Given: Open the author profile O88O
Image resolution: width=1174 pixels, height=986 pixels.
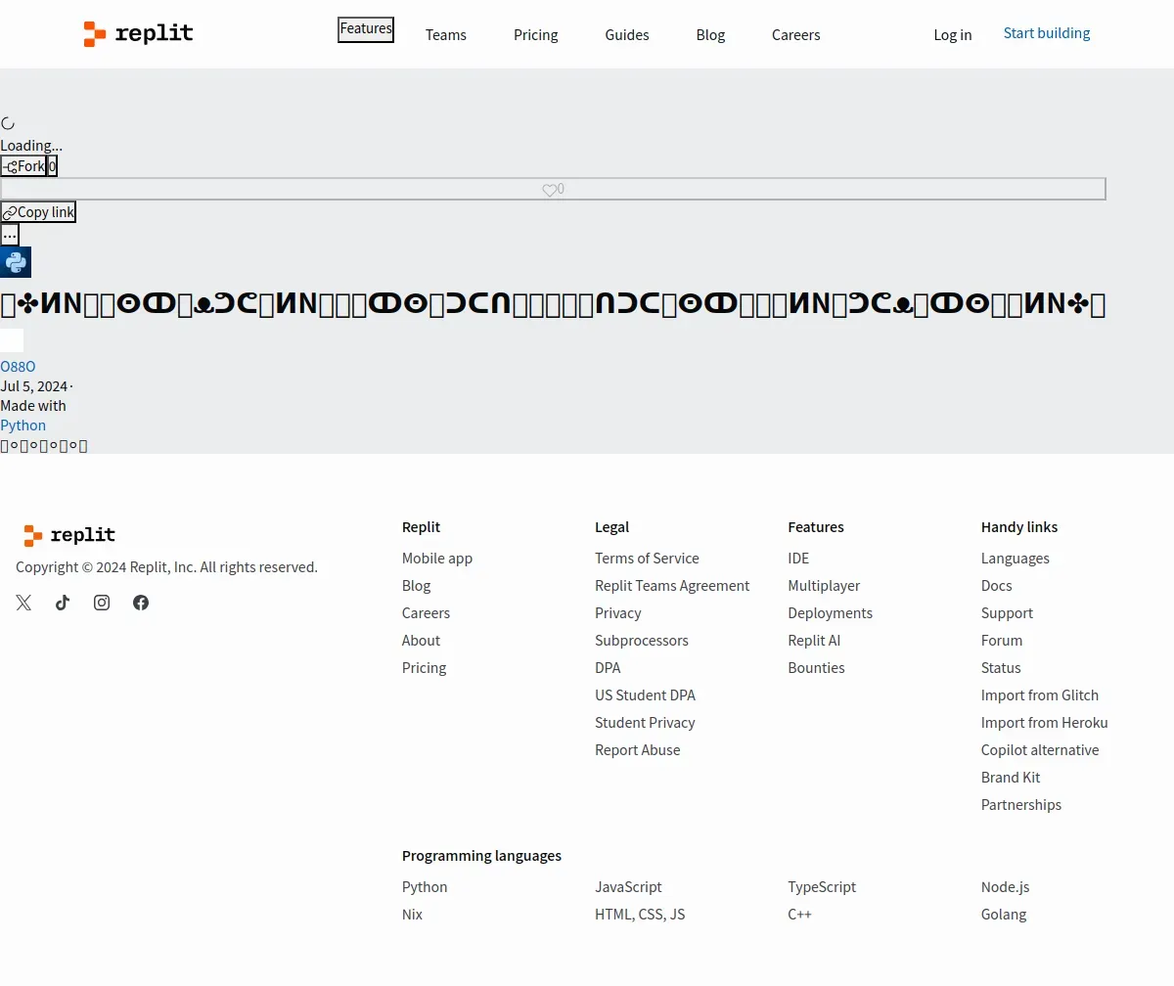Looking at the screenshot, I should 18,367.
